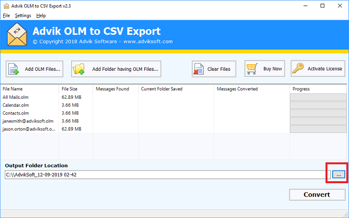
Task: Browse for output folder using the ... button
Action: click(338, 174)
